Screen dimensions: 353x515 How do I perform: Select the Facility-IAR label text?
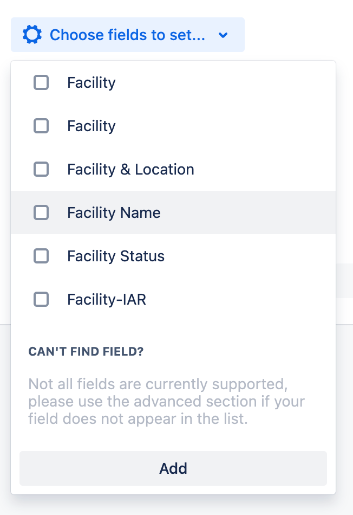(107, 300)
